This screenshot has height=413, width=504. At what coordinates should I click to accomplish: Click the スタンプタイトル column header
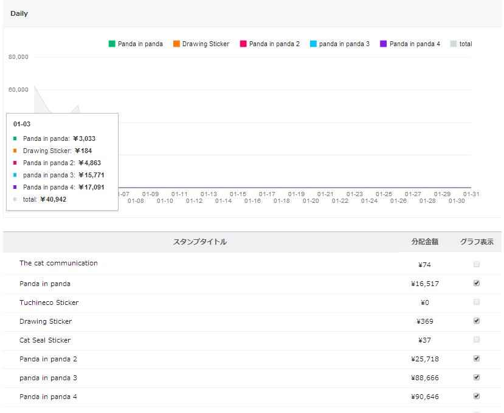[200, 242]
